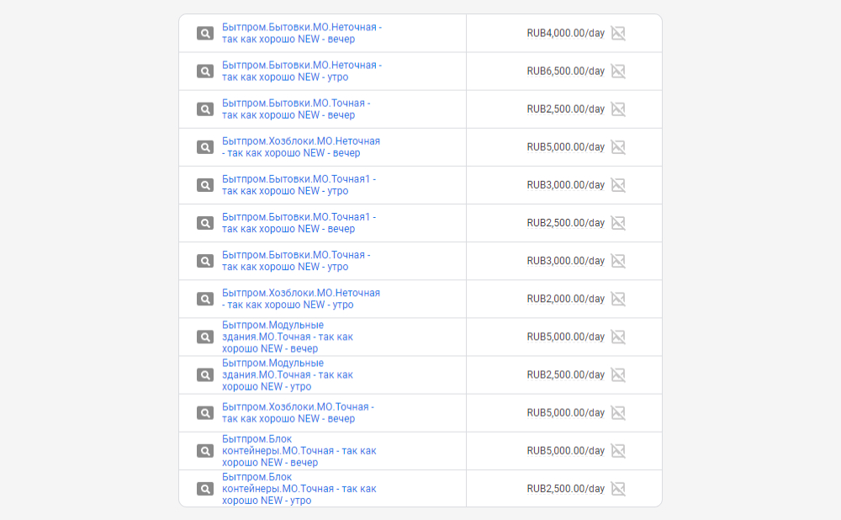Click budget icon next to RUB2,000.00/day
Image resolution: width=841 pixels, height=520 pixels.
[618, 299]
